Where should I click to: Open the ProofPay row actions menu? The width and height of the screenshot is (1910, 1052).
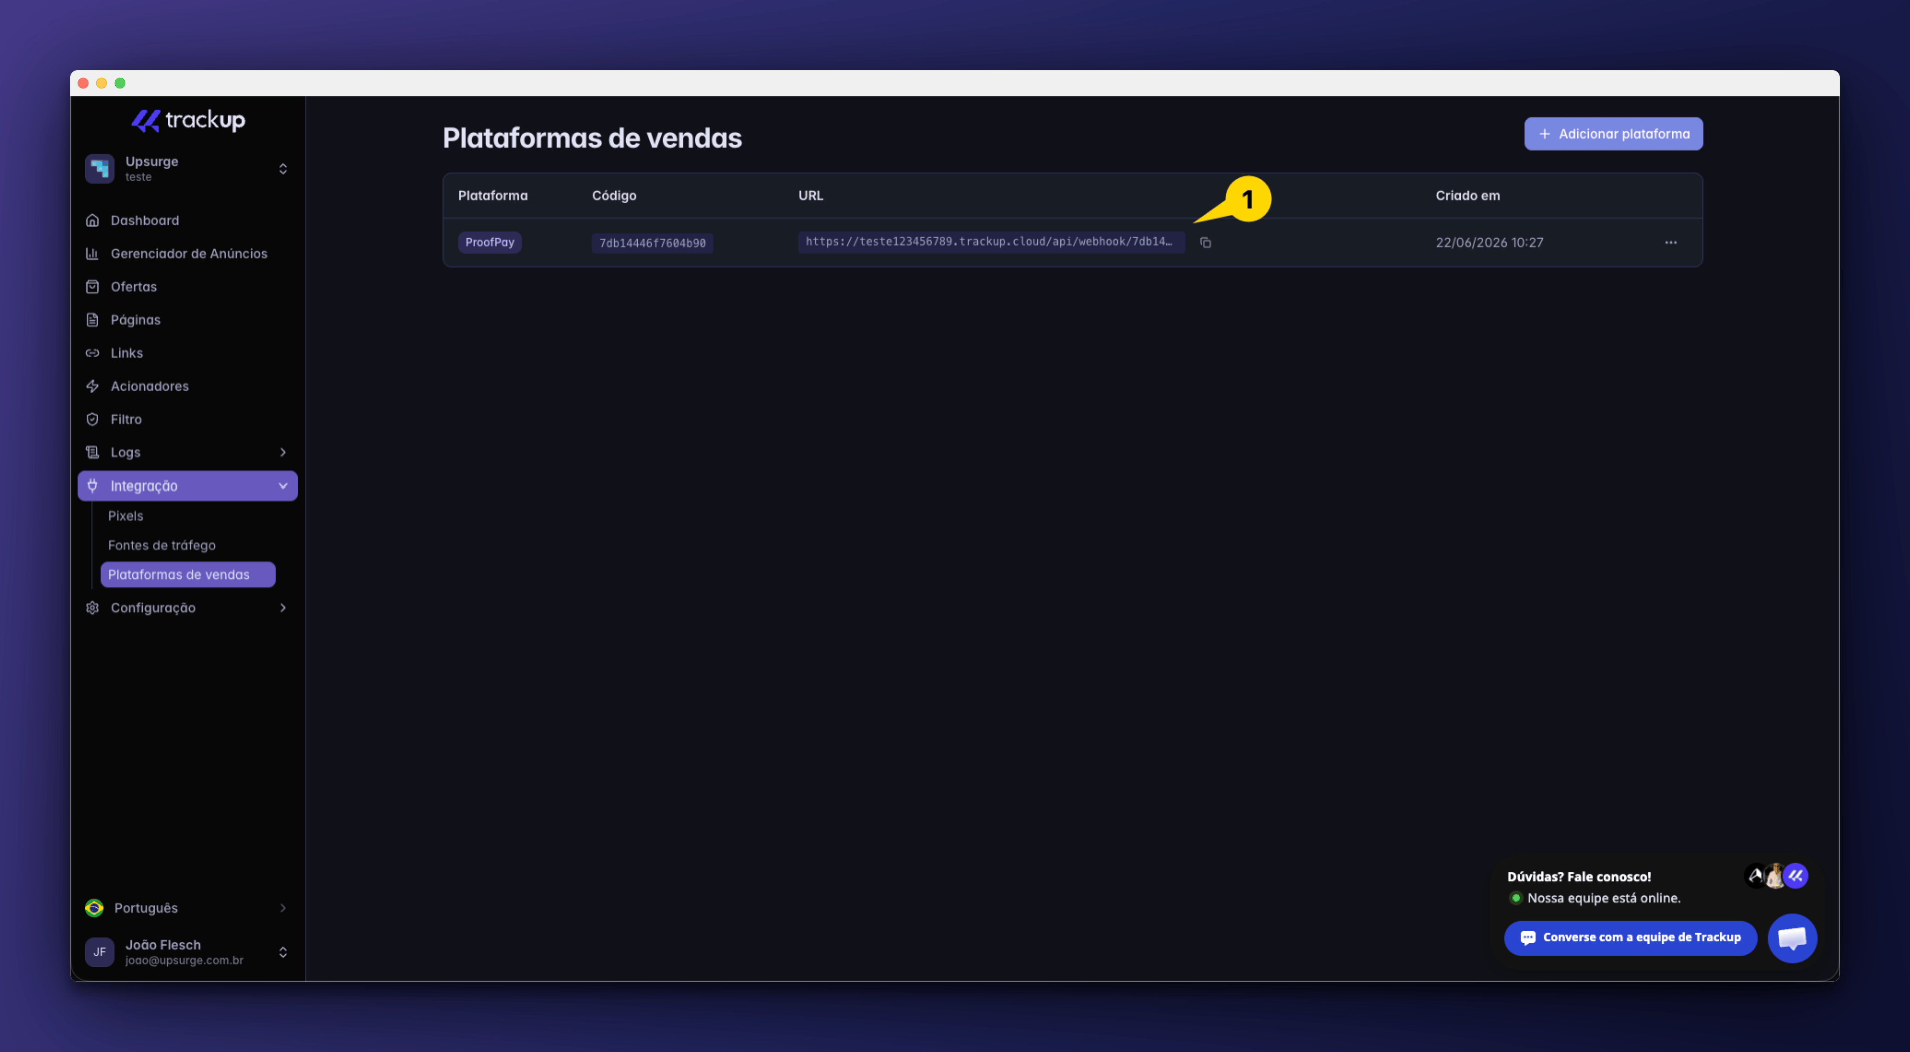1670,242
